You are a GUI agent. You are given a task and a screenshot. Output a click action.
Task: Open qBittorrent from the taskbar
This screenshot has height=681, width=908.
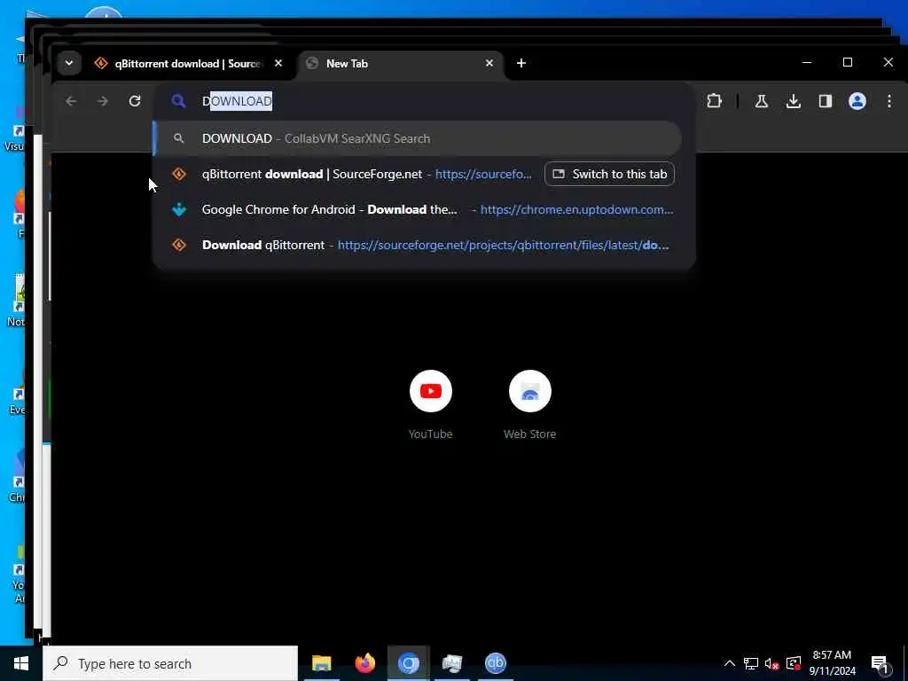point(495,663)
